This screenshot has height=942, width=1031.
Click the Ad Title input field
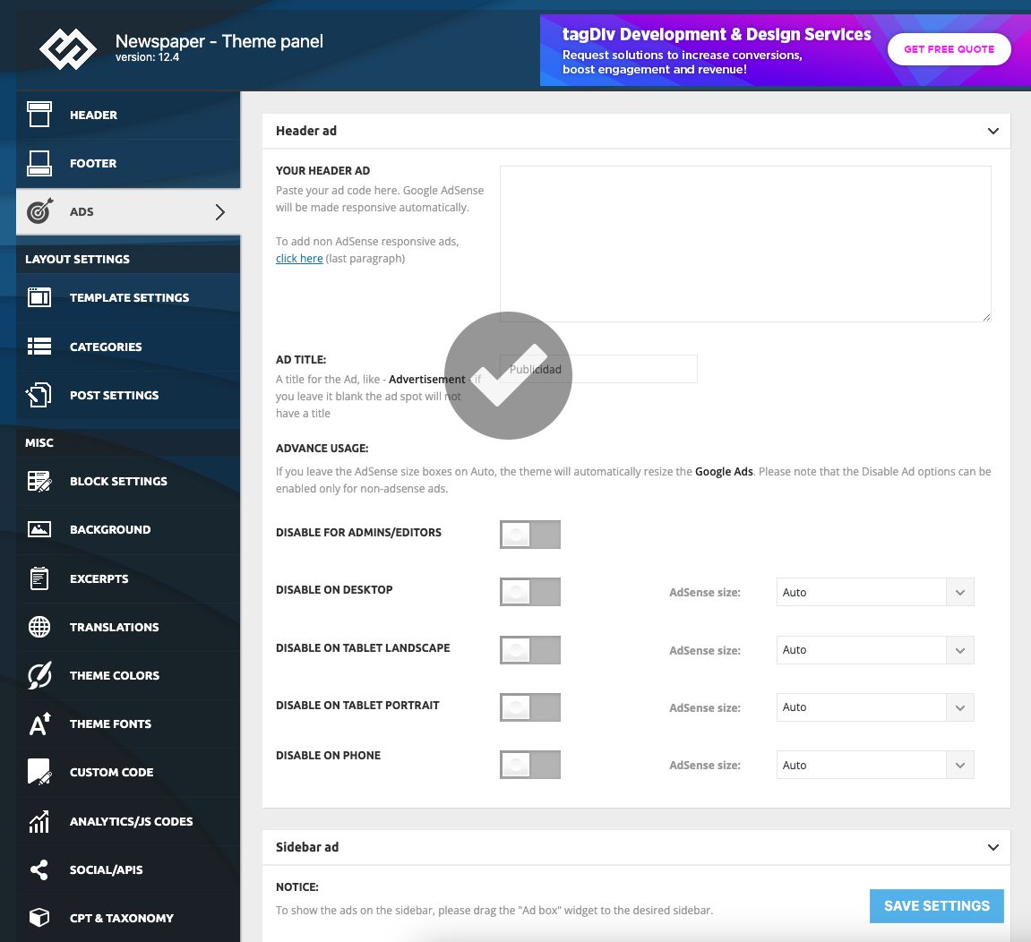pyautogui.click(x=598, y=369)
